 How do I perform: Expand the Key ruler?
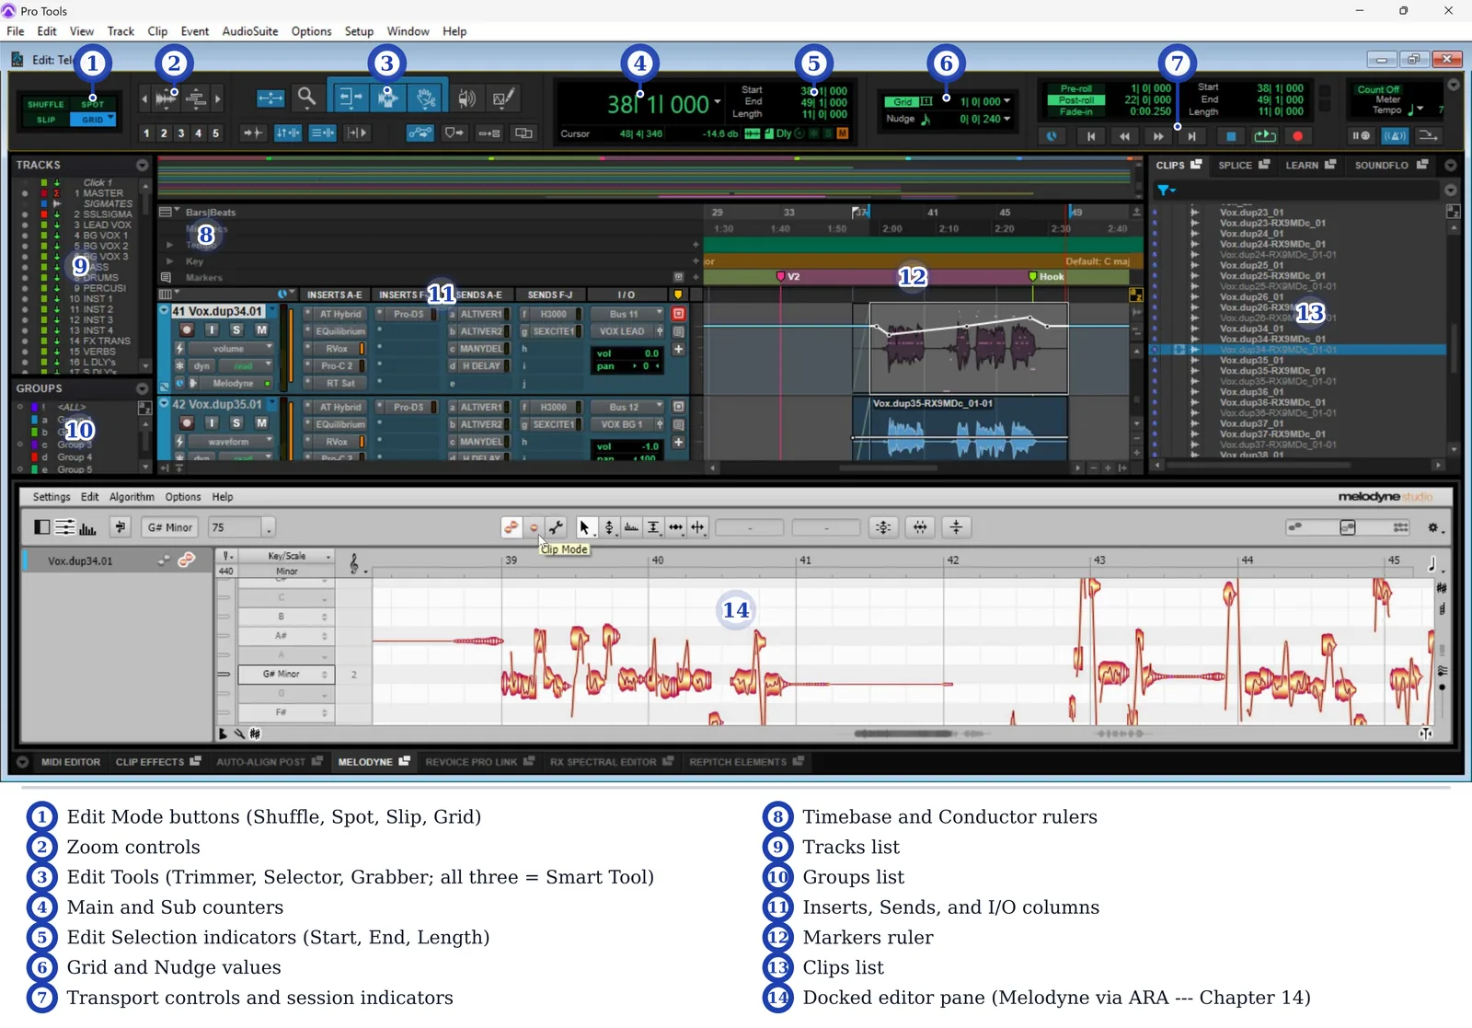click(169, 261)
